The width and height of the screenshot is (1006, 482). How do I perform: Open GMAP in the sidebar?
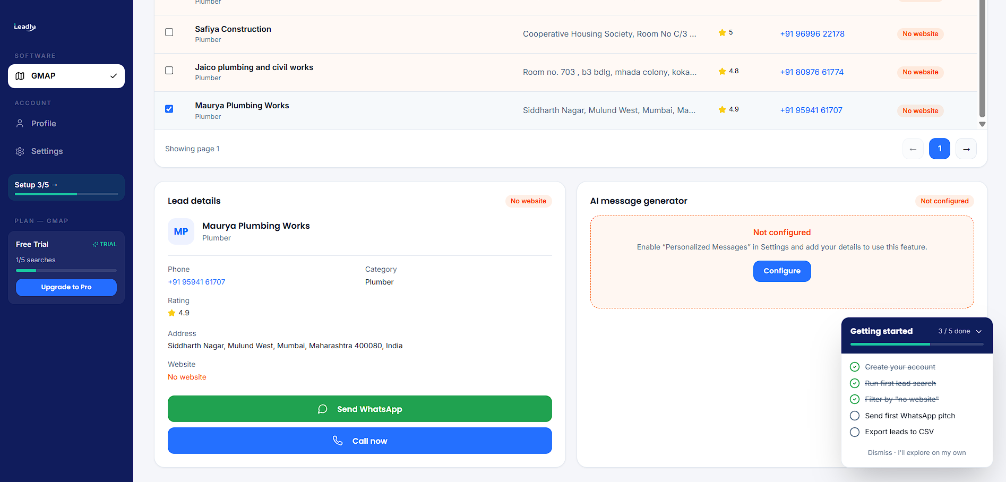point(66,76)
